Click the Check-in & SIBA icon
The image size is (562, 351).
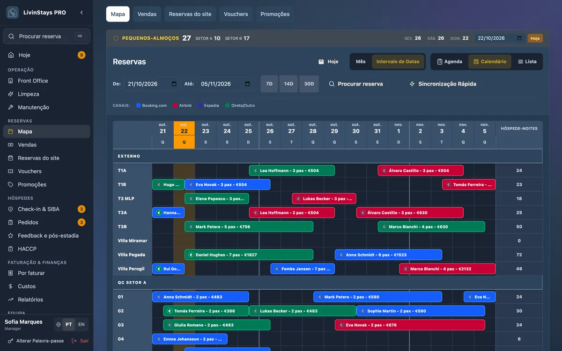click(x=11, y=209)
